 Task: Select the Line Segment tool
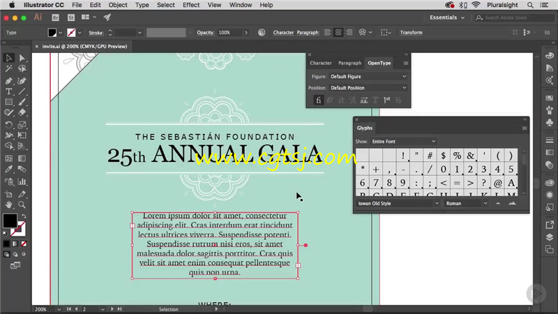tap(22, 91)
